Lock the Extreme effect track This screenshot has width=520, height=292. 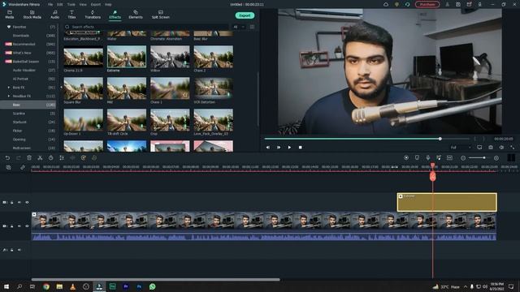[x=11, y=202]
